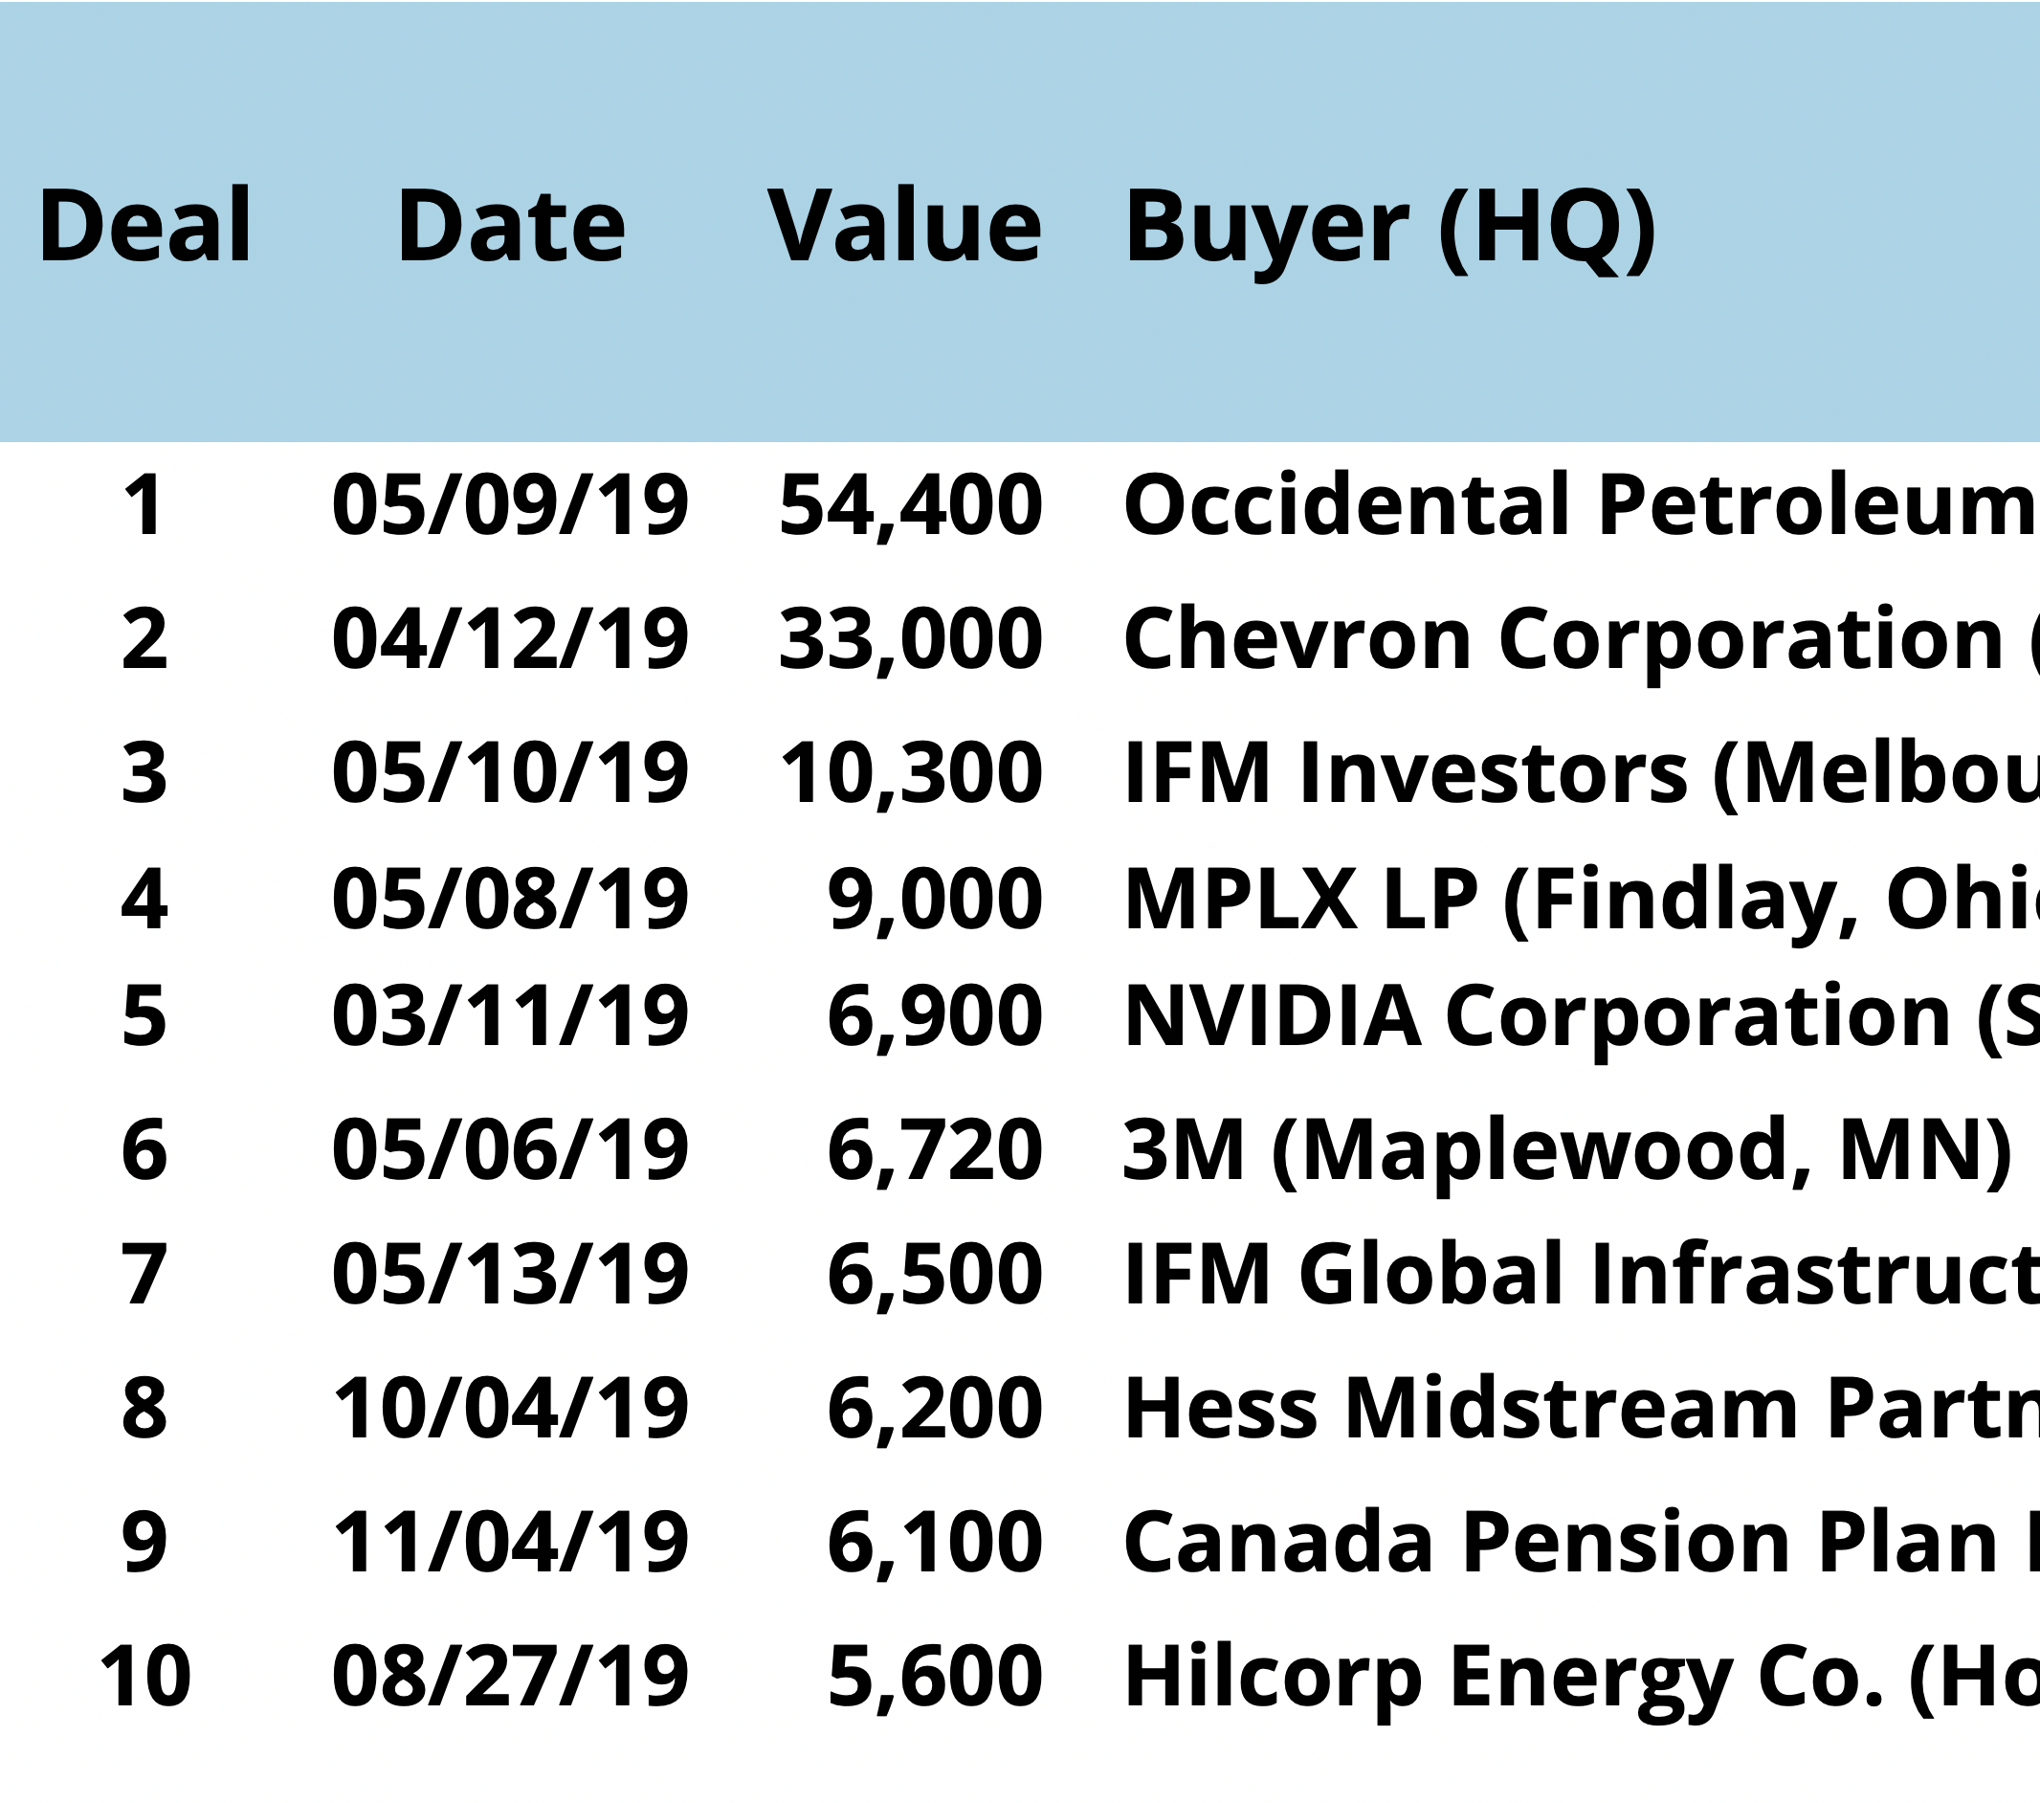Screen dimensions: 2040x1803
Task: Click the Canada Pension Plan buyer cell
Action: point(1579,1543)
